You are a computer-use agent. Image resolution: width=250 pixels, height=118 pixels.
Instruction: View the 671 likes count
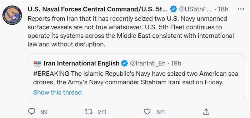(x=161, y=112)
